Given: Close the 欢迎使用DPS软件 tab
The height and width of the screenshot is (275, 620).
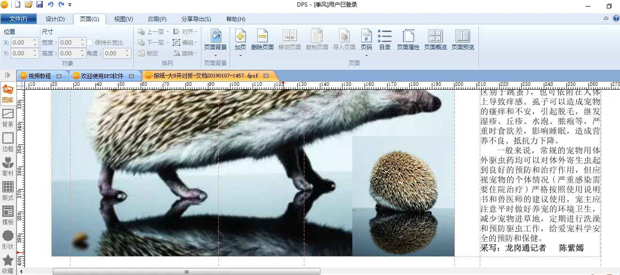Looking at the screenshot, I should click(132, 76).
